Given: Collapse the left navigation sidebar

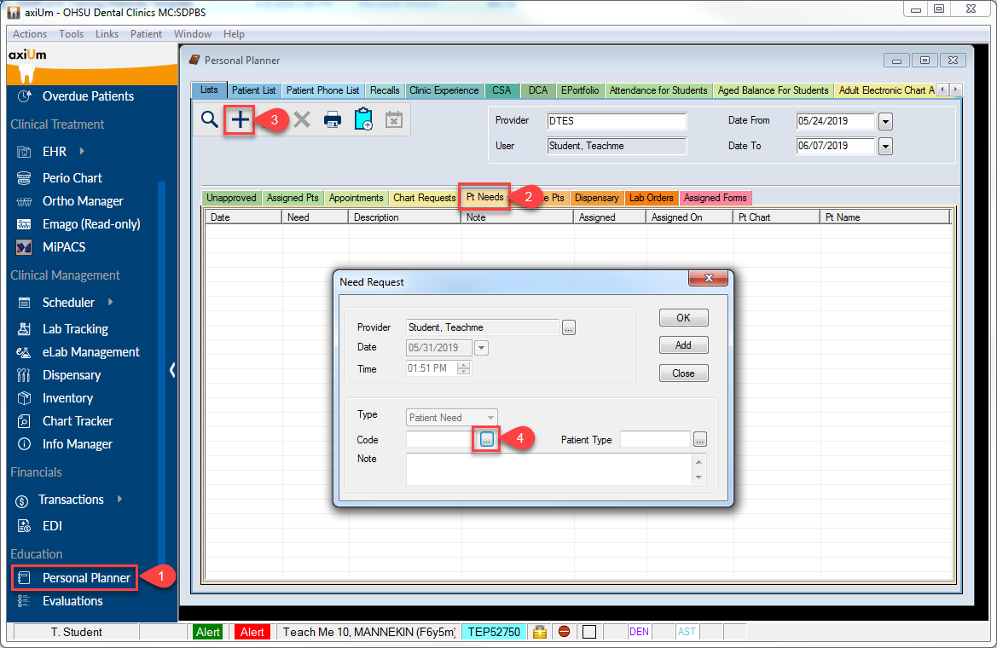Looking at the screenshot, I should pos(171,370).
